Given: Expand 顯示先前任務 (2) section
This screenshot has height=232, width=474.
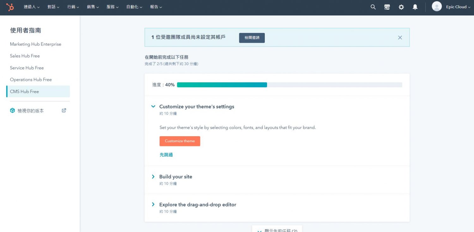Looking at the screenshot, I should click(x=277, y=229).
